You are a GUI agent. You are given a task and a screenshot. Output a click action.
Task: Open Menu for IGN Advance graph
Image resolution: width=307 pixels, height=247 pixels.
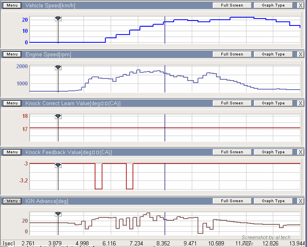[12, 201]
